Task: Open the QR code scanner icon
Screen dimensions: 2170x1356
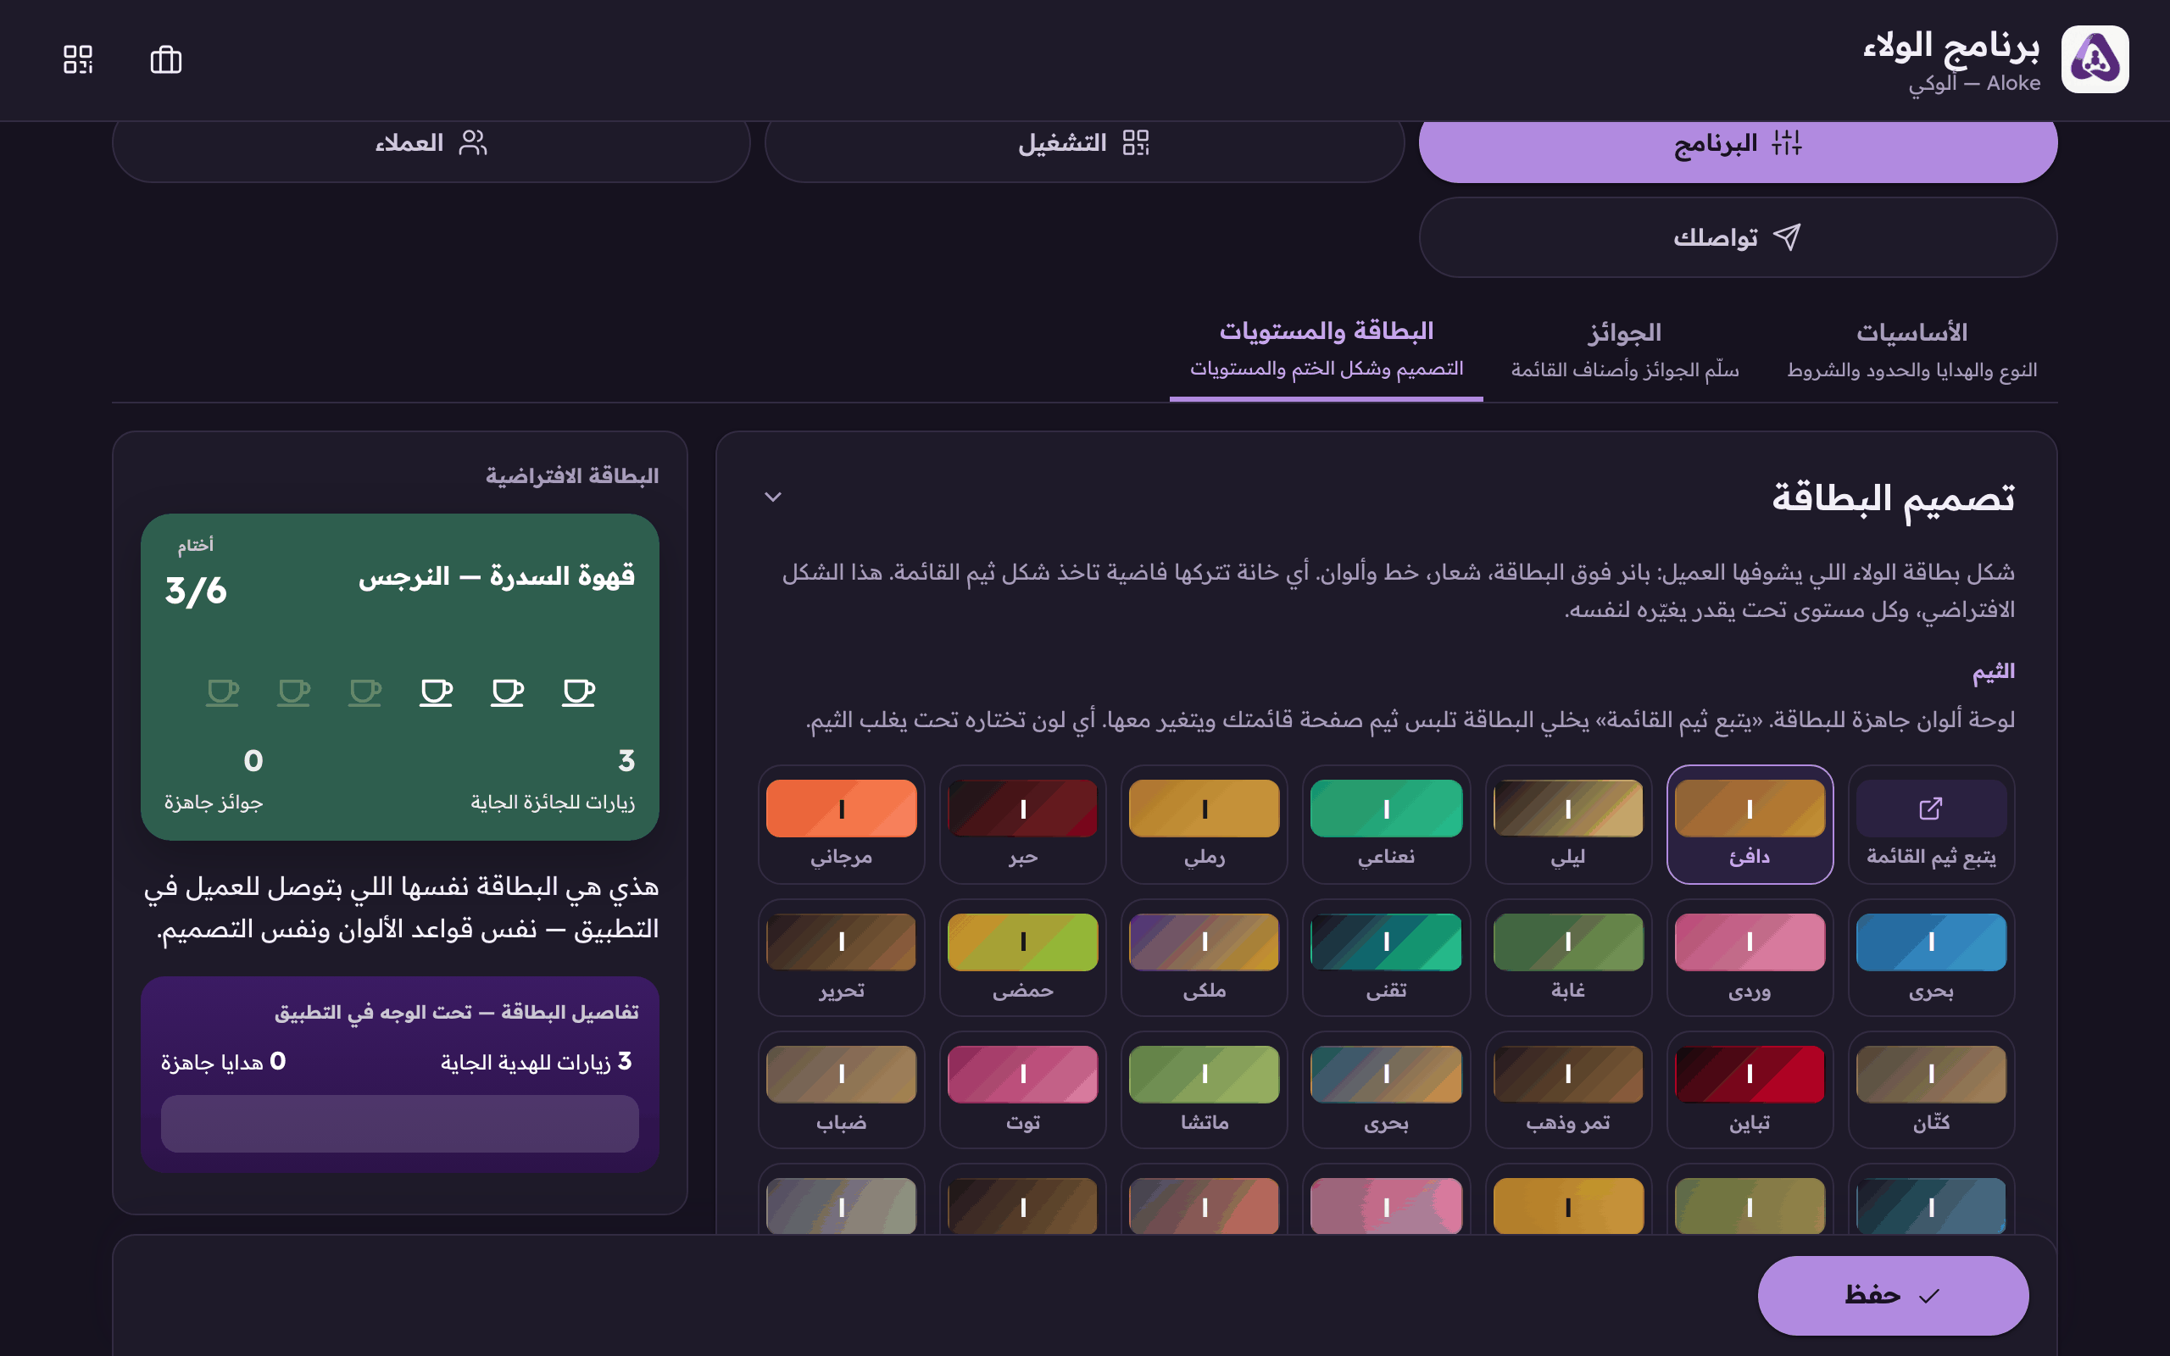Action: tap(78, 60)
